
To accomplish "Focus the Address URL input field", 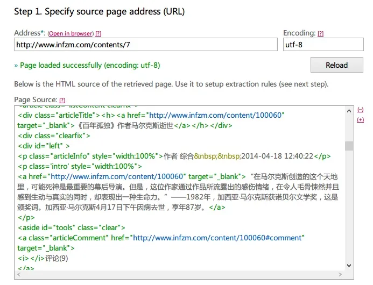I will 145,45.
